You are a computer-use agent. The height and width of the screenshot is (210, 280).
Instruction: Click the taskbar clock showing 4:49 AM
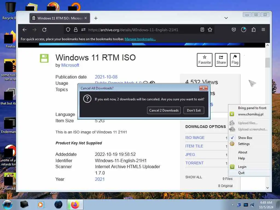point(266,205)
